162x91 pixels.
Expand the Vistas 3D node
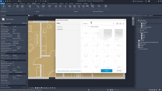[x=139, y=30]
